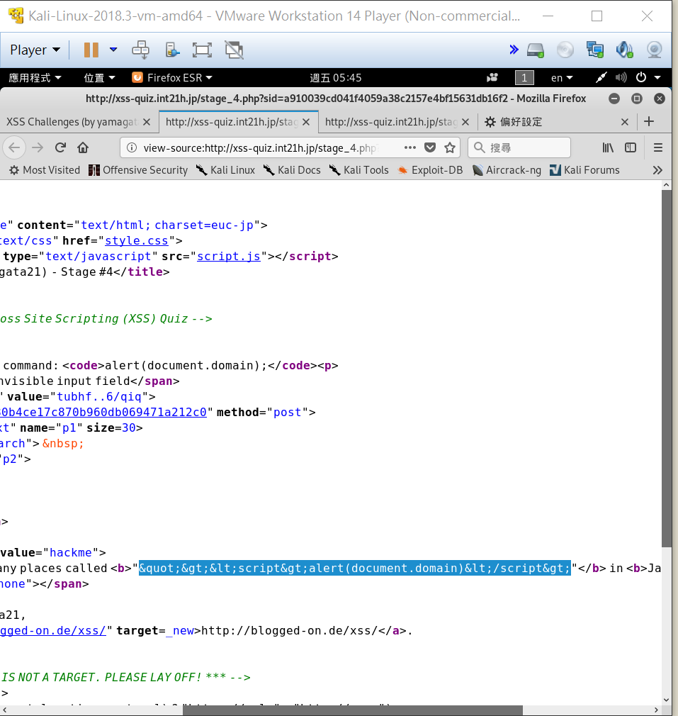This screenshot has width=678, height=716.
Task: Open the 應用程式 applications menu
Action: click(35, 78)
